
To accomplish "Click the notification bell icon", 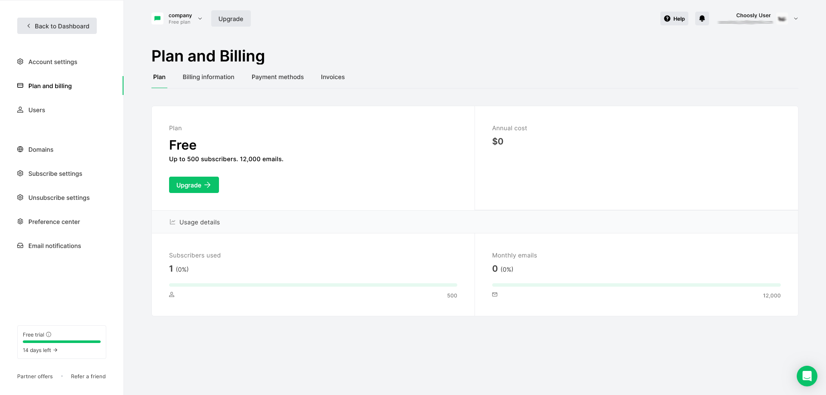I will (x=702, y=18).
